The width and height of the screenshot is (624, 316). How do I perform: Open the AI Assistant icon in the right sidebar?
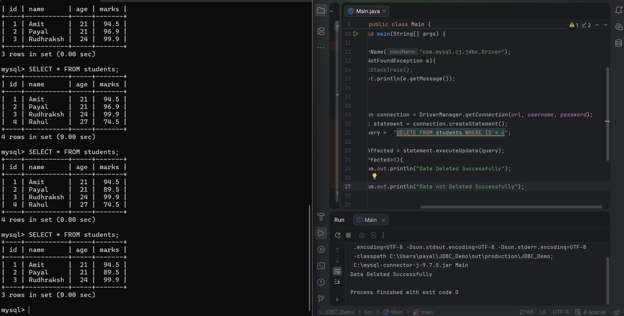(x=618, y=27)
